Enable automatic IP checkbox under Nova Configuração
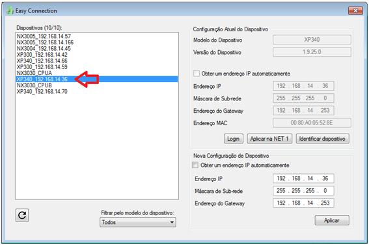The image size is (369, 245). click(195, 165)
